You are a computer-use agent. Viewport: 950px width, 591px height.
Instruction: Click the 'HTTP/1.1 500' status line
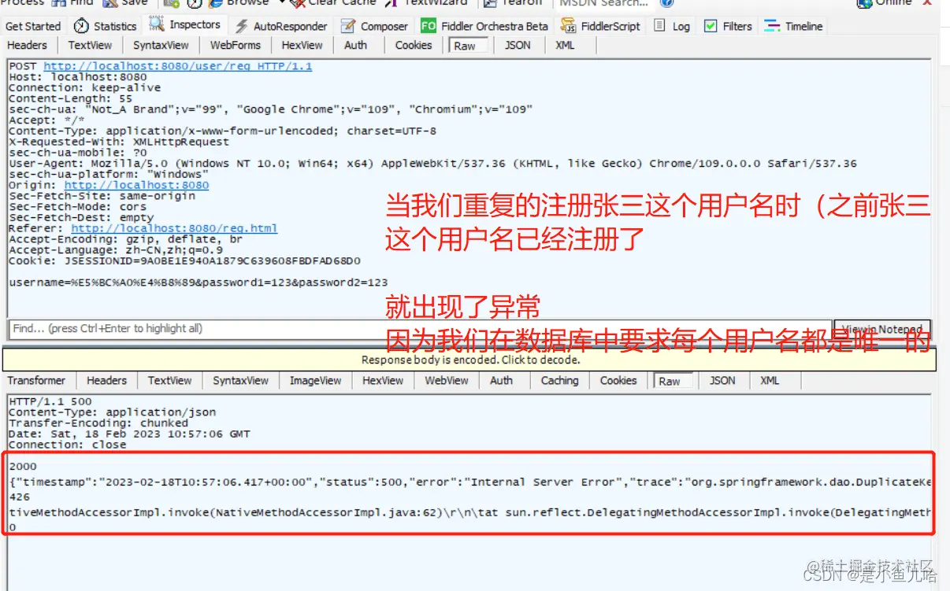(50, 401)
